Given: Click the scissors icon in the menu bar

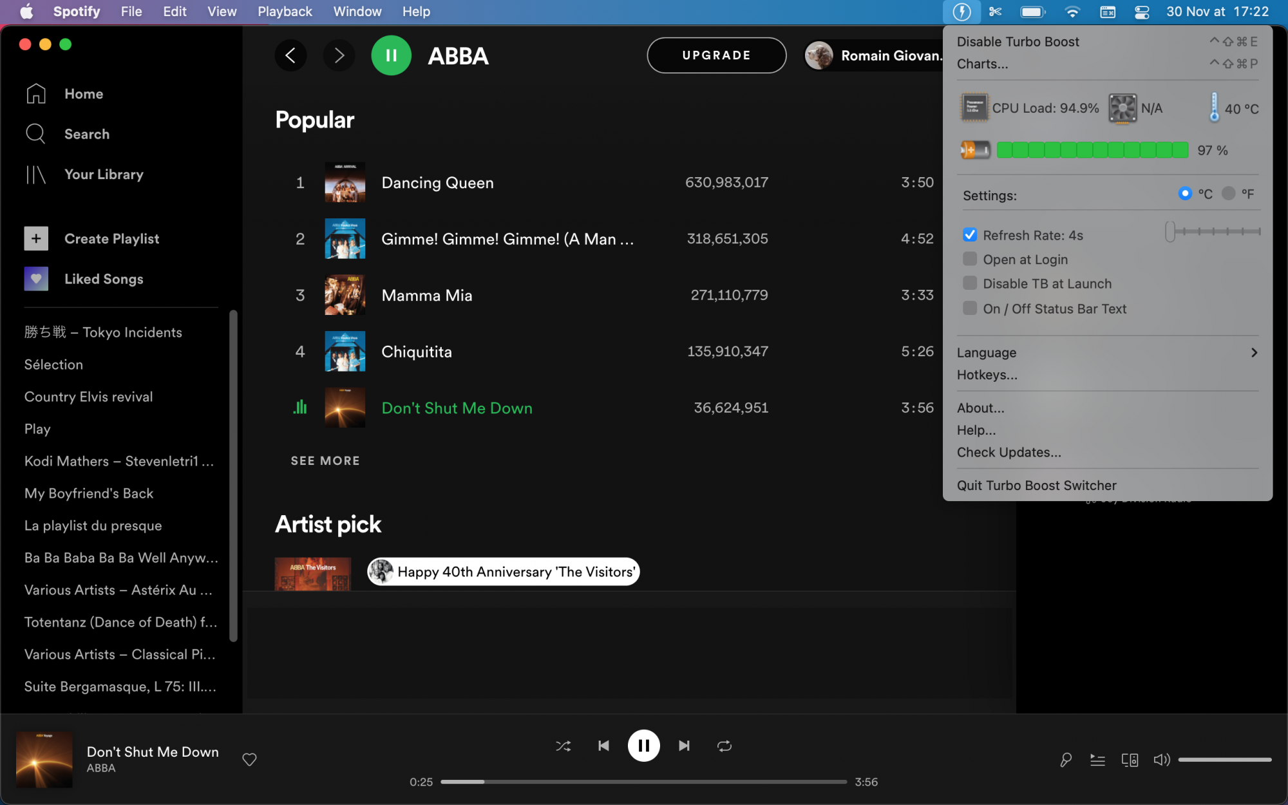Looking at the screenshot, I should [x=995, y=12].
